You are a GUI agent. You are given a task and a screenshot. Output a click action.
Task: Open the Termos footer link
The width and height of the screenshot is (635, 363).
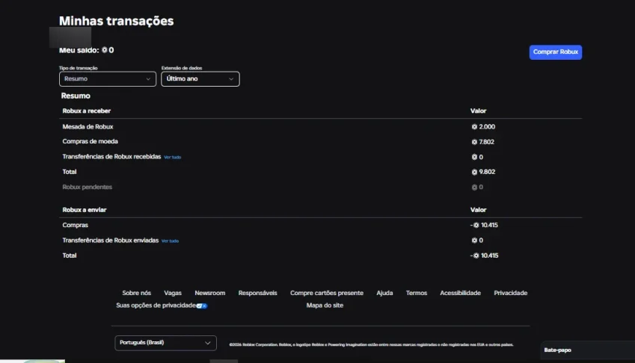[417, 293]
